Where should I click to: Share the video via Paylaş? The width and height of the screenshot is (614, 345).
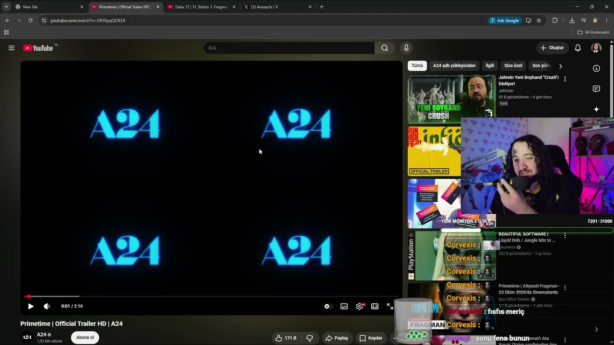tap(337, 338)
